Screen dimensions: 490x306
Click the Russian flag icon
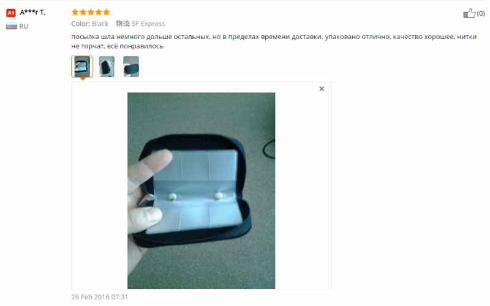click(x=11, y=26)
